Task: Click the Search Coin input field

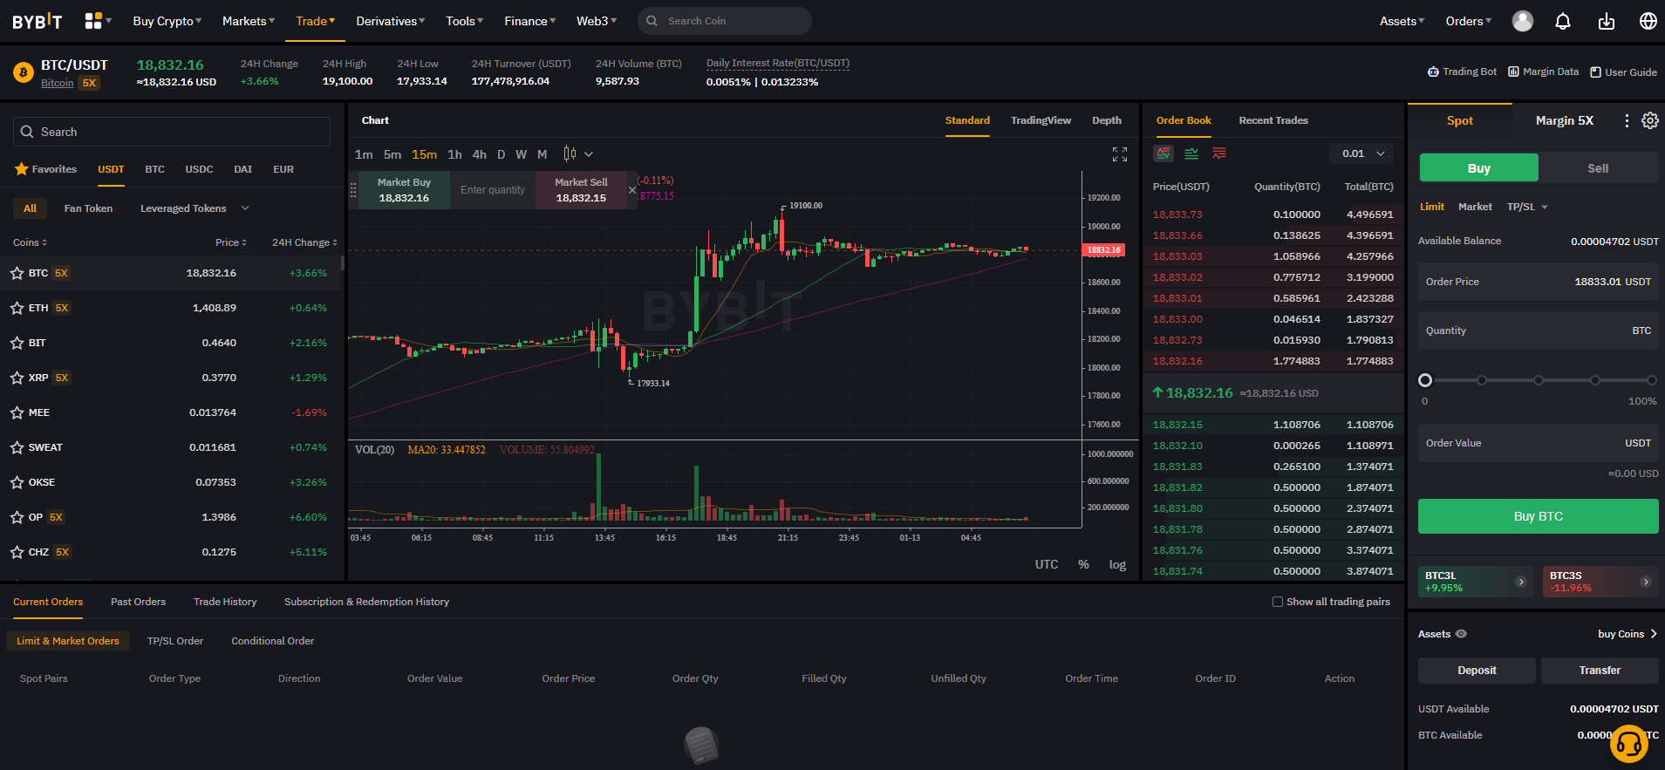Action: coord(733,21)
